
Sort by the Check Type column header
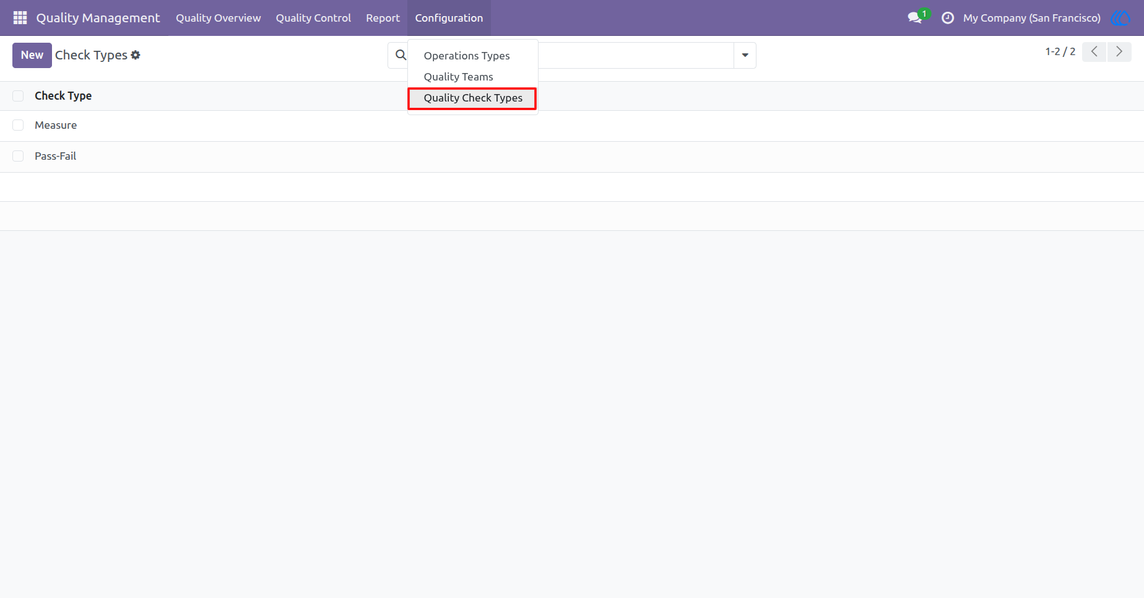[x=63, y=96]
